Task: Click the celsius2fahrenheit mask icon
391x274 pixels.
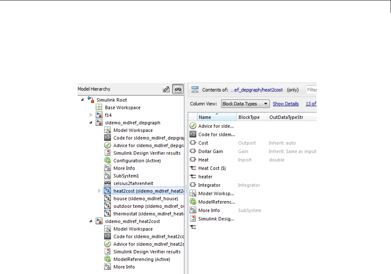Action: pos(107,183)
